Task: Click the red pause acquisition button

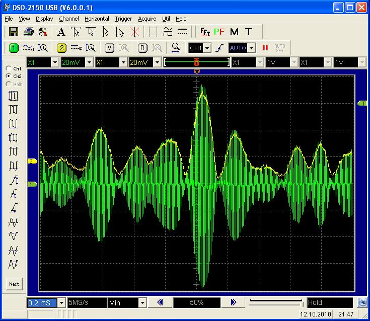Action: [x=264, y=48]
